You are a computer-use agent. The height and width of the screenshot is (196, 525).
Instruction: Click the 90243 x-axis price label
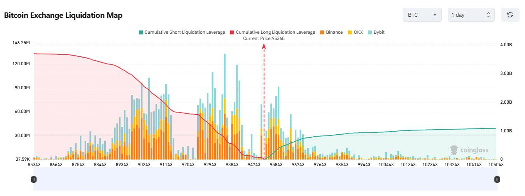[144, 165]
